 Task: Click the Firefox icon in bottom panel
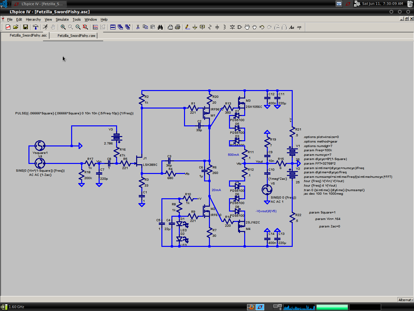point(251,307)
